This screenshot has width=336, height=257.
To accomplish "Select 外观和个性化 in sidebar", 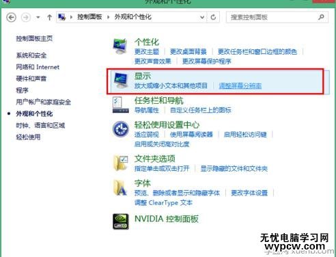I will tap(34, 113).
